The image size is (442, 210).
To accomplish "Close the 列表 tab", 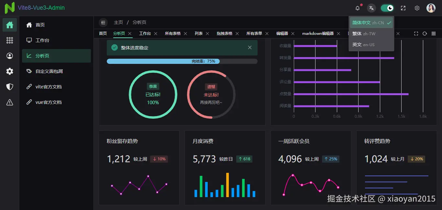I will click(x=207, y=34).
